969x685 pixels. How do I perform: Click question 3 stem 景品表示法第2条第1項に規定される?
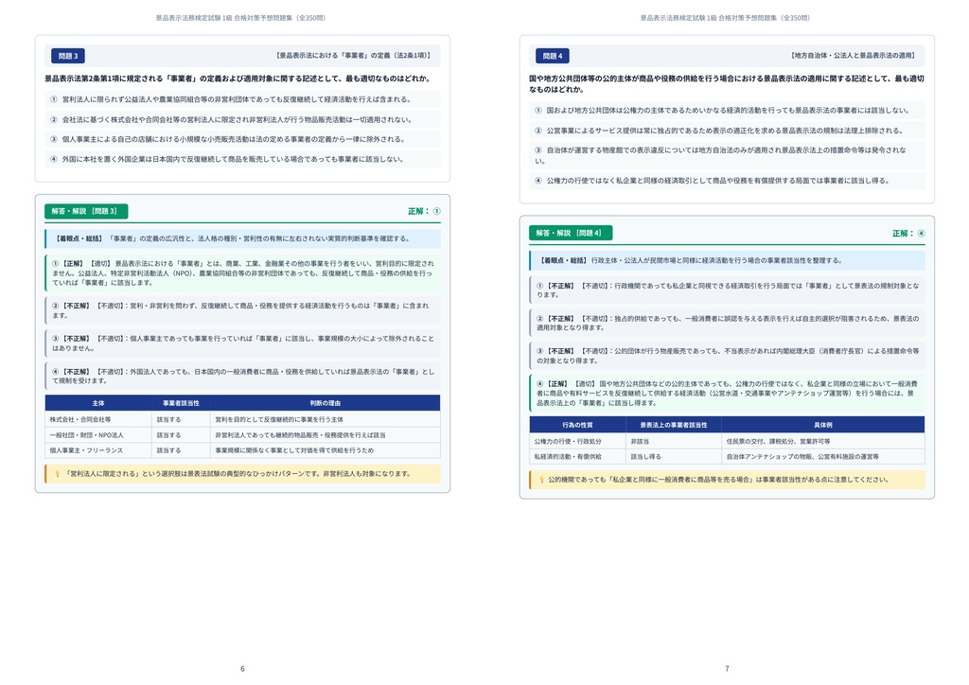pos(238,79)
